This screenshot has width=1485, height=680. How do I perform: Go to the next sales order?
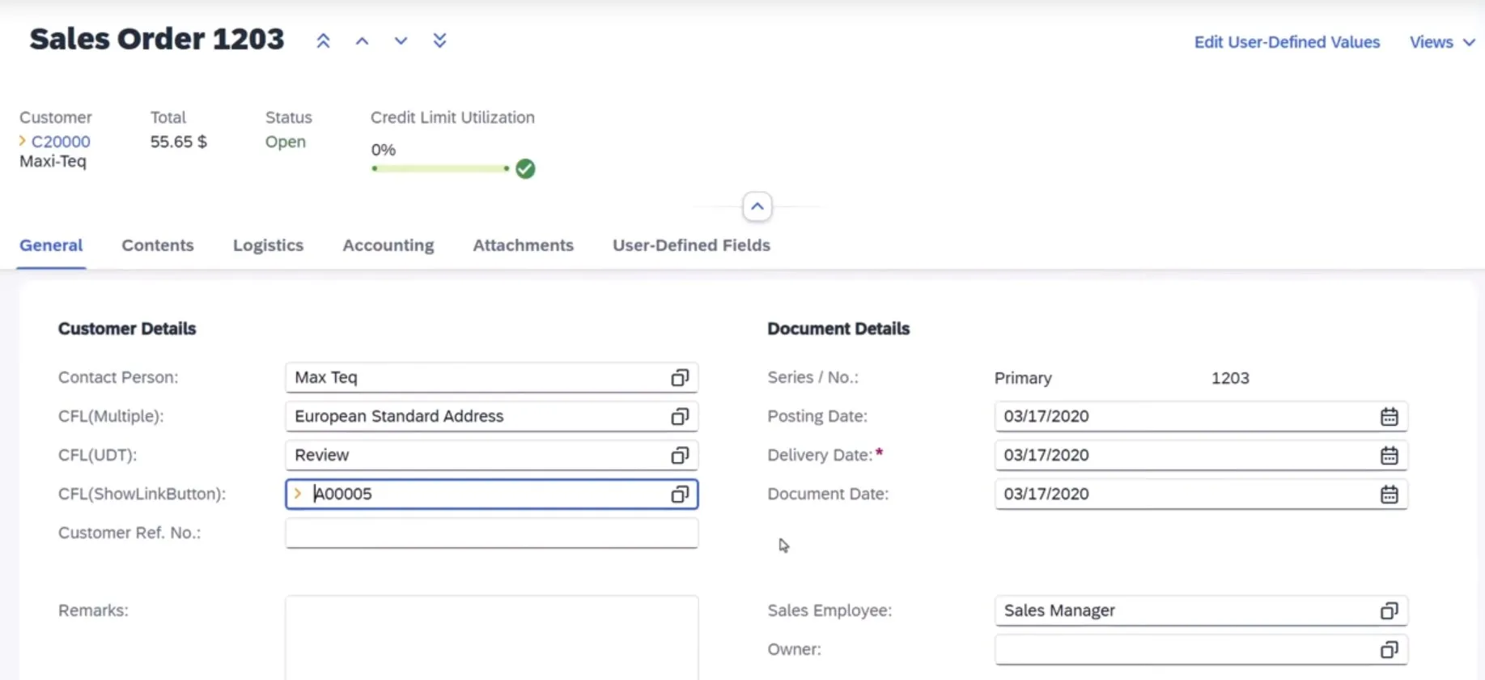[401, 40]
